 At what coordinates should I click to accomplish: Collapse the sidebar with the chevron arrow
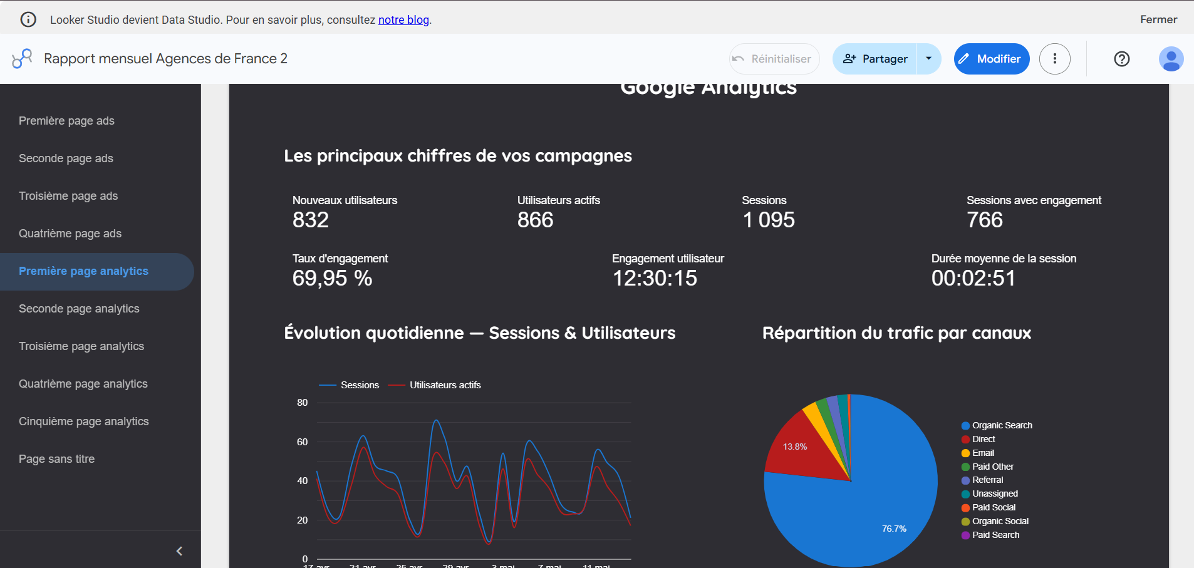point(180,551)
